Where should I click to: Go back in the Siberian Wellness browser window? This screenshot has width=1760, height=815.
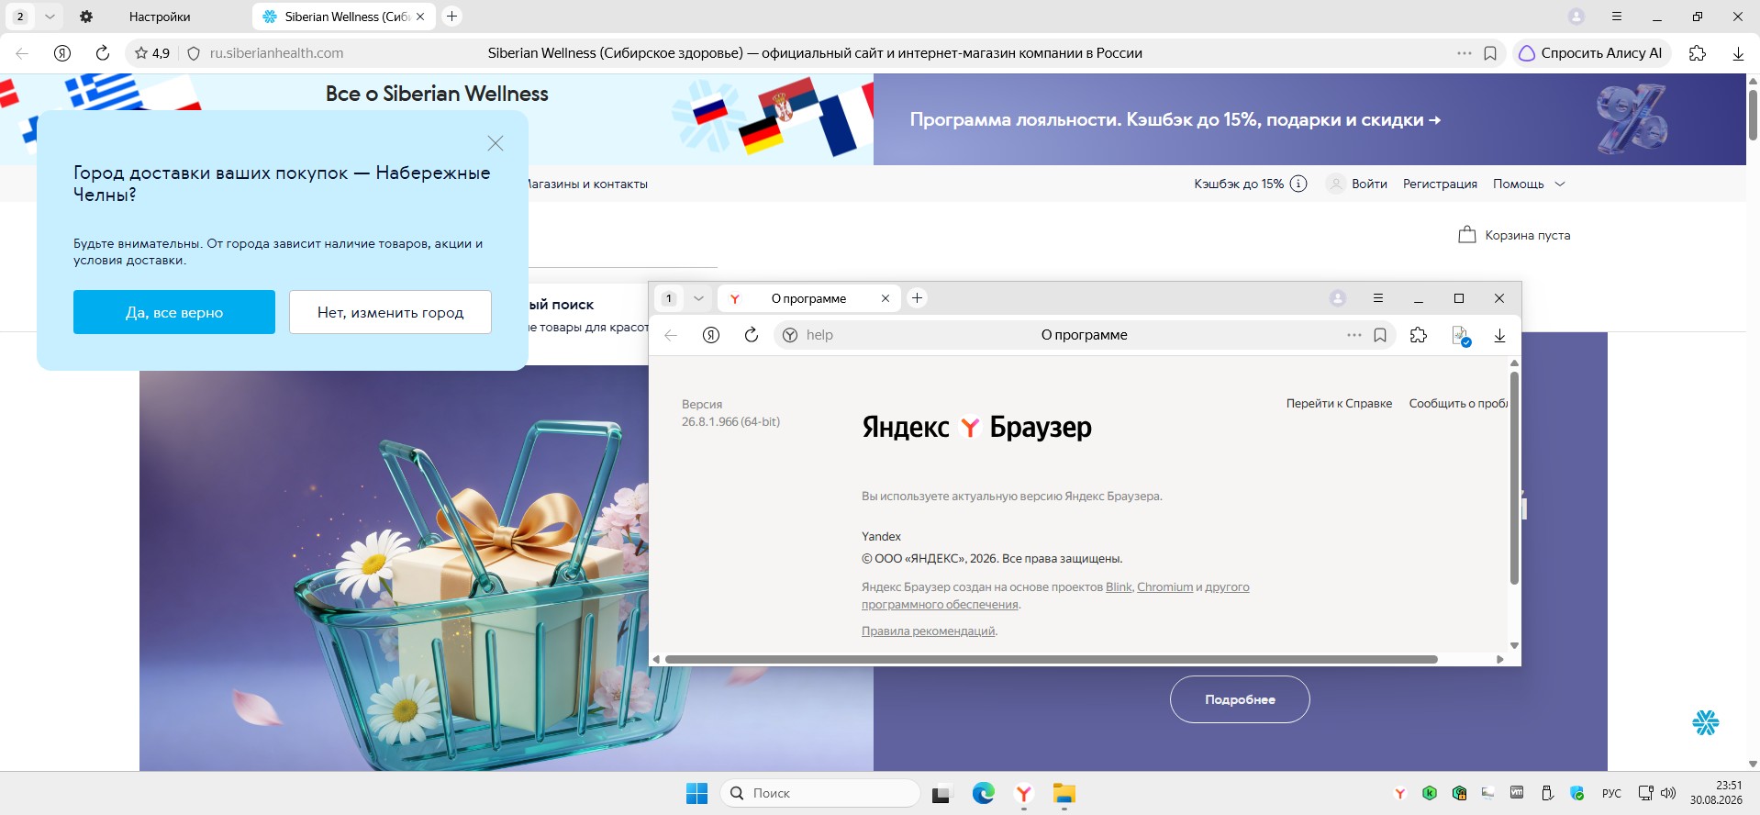pos(22,53)
